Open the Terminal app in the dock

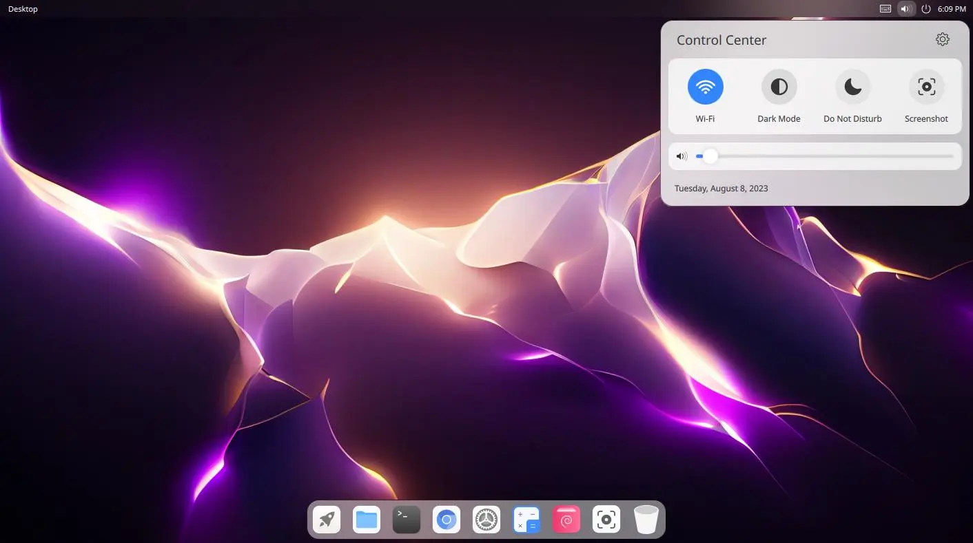407,520
